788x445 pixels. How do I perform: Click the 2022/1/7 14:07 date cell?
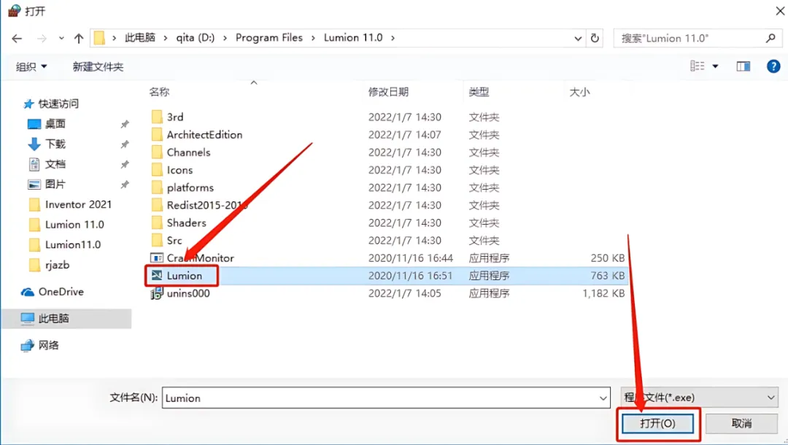(404, 135)
